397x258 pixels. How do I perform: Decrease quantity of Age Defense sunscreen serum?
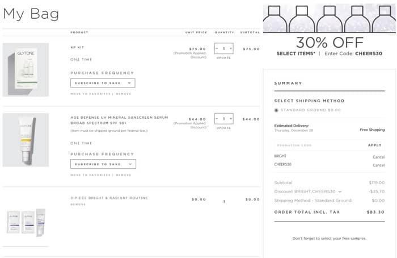[x=217, y=119]
